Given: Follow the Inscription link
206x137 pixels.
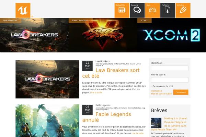Looking at the screenshot, I should tap(156, 91).
